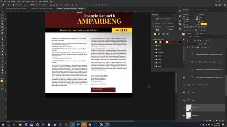Open Chrome from the taskbar

pos(90,125)
